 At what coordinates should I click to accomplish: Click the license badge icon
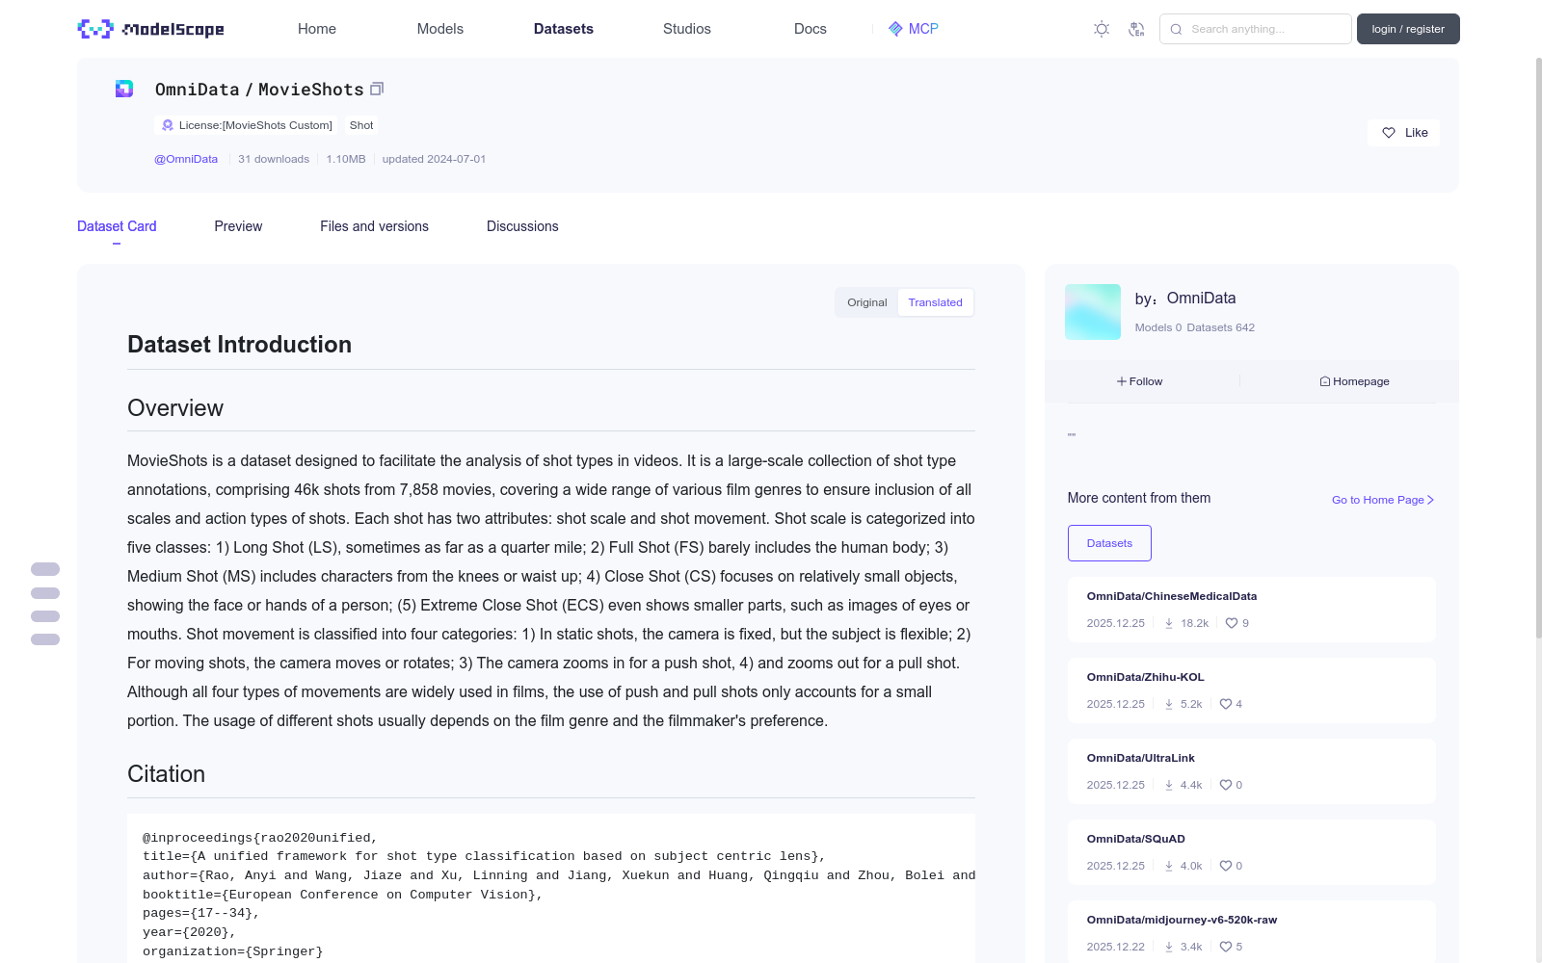click(x=168, y=125)
